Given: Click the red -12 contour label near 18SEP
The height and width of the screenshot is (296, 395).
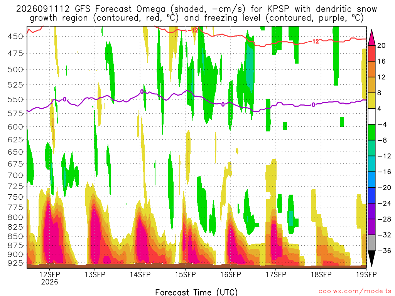Looking at the screenshot, I should click(314, 42).
